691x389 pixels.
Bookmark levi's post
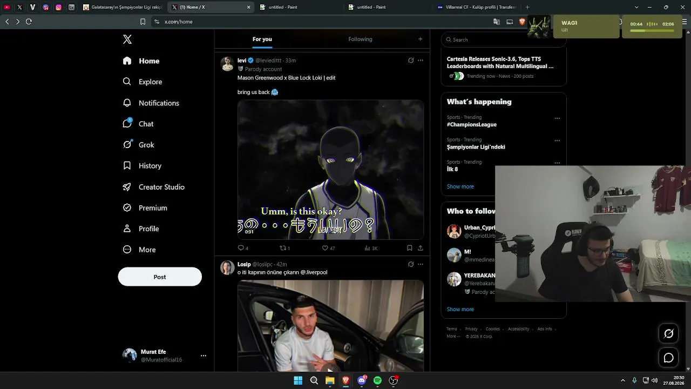[x=410, y=248]
